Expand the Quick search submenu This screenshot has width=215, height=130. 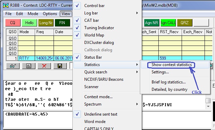(107, 72)
